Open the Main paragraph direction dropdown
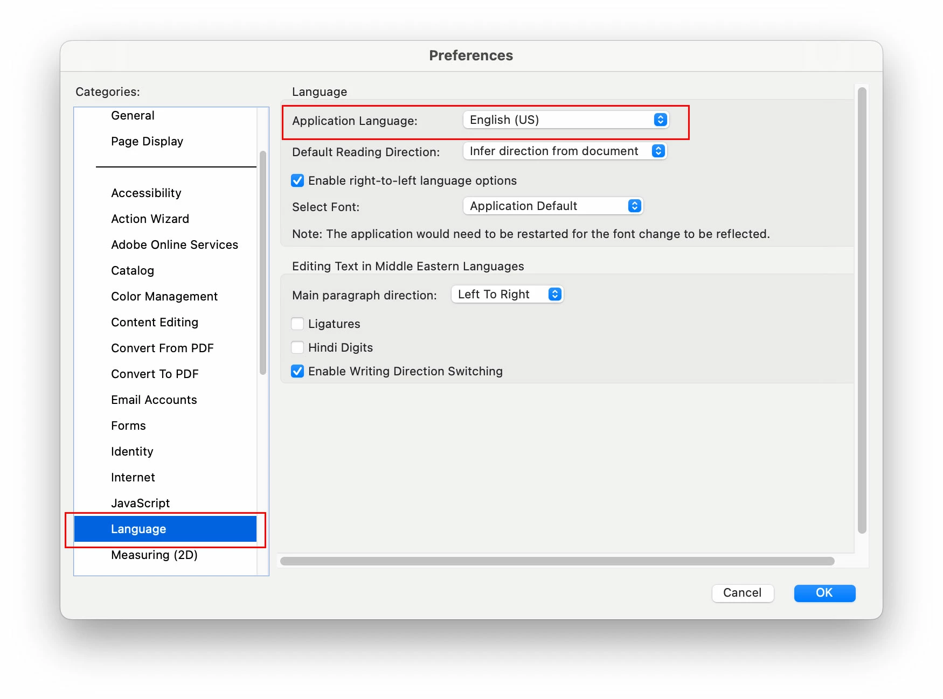Viewport: 943px width, 699px height. (x=507, y=294)
